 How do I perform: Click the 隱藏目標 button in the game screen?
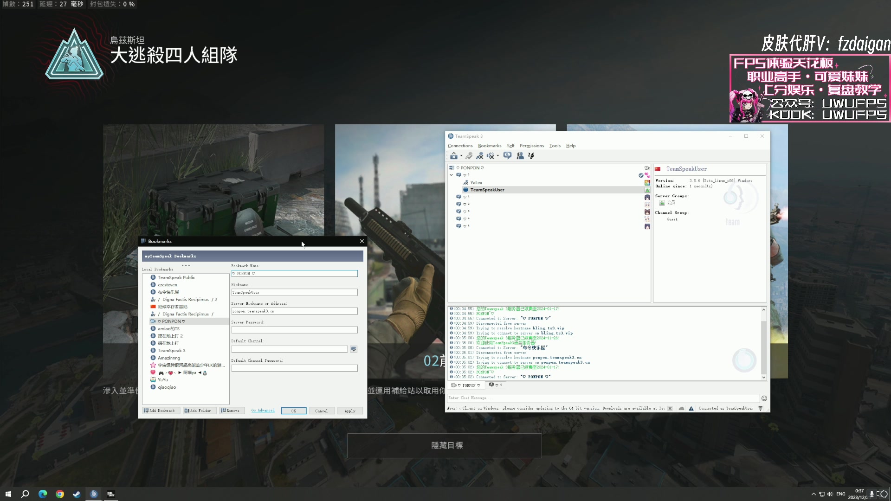point(445,446)
